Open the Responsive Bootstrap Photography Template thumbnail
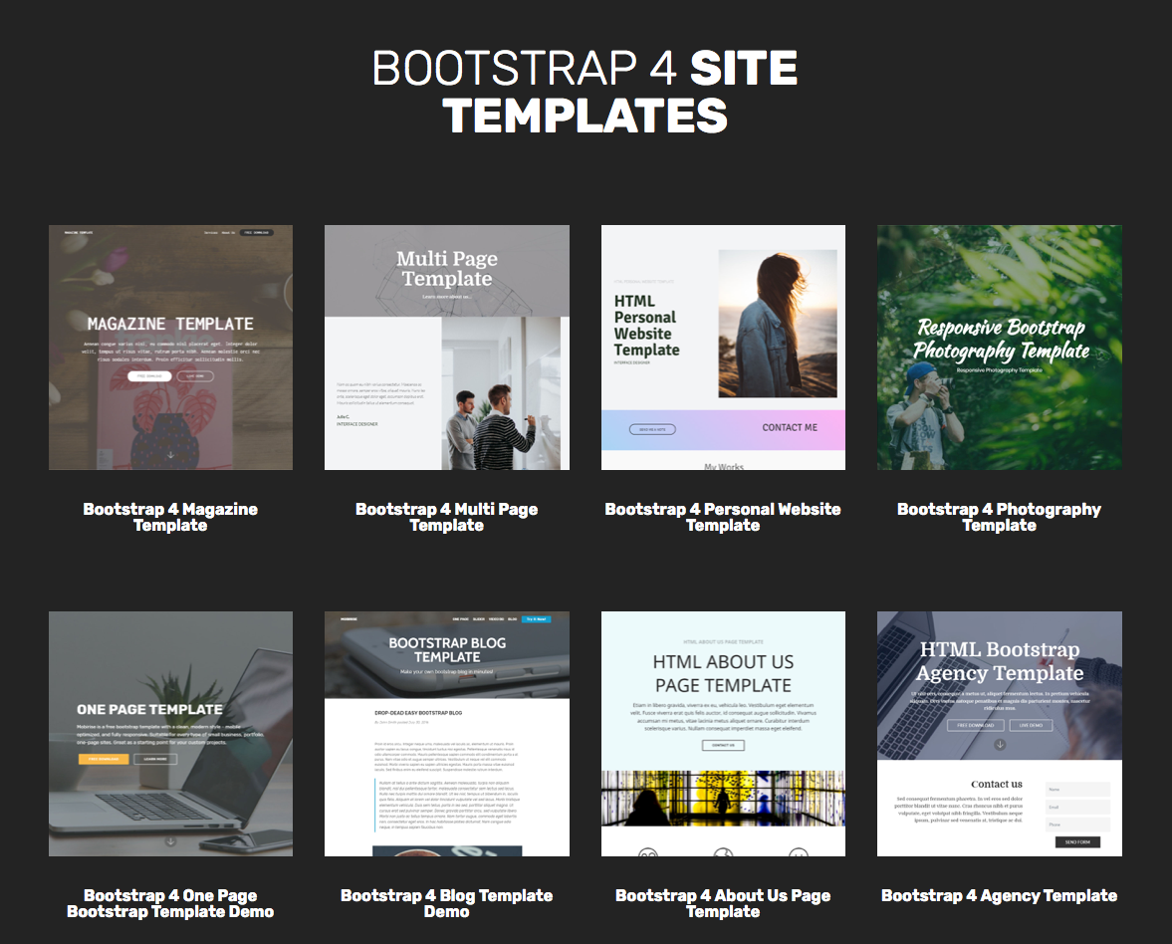 [1000, 348]
